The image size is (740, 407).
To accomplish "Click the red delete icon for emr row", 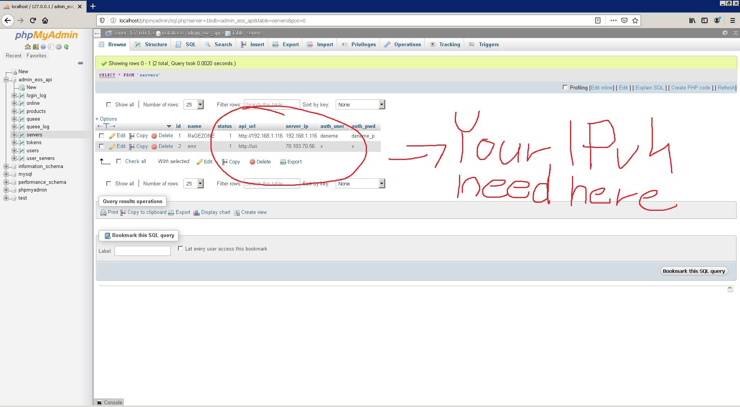I will point(154,146).
